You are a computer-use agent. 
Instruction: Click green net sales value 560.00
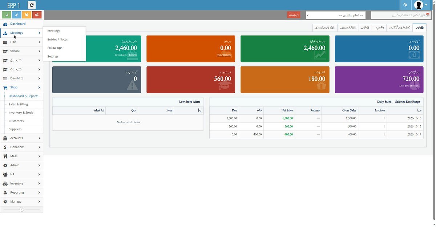pyautogui.click(x=288, y=126)
